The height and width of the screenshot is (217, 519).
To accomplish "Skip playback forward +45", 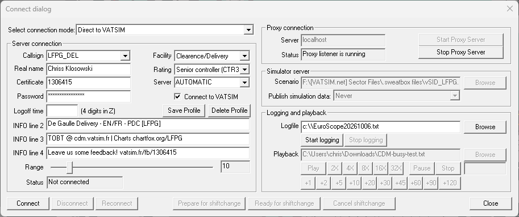I will coord(400,183).
